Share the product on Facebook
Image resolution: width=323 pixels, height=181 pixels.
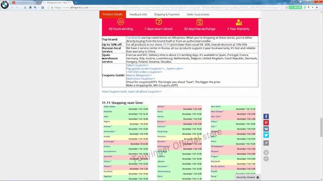pos(266,116)
